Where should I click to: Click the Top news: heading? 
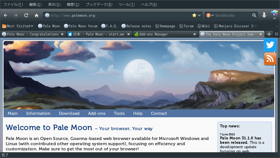pyautogui.click(x=230, y=126)
